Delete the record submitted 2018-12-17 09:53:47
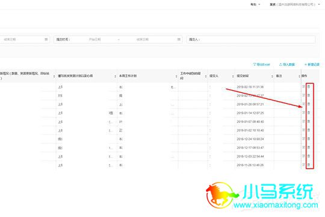Viewport: 325px width, 217px height. [x=309, y=148]
